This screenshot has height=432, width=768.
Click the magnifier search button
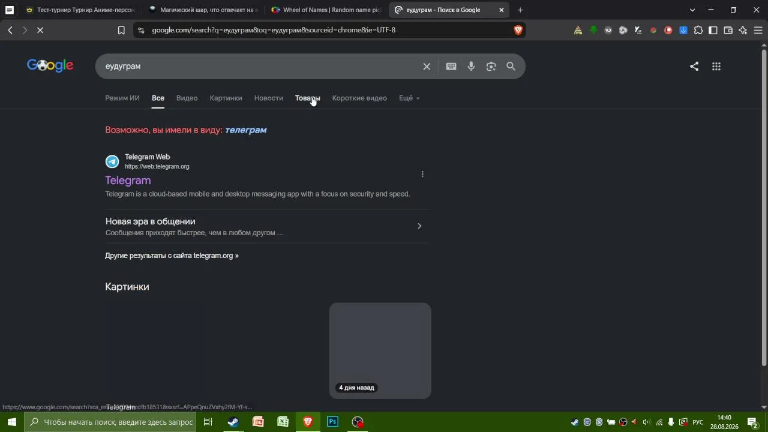(x=511, y=67)
